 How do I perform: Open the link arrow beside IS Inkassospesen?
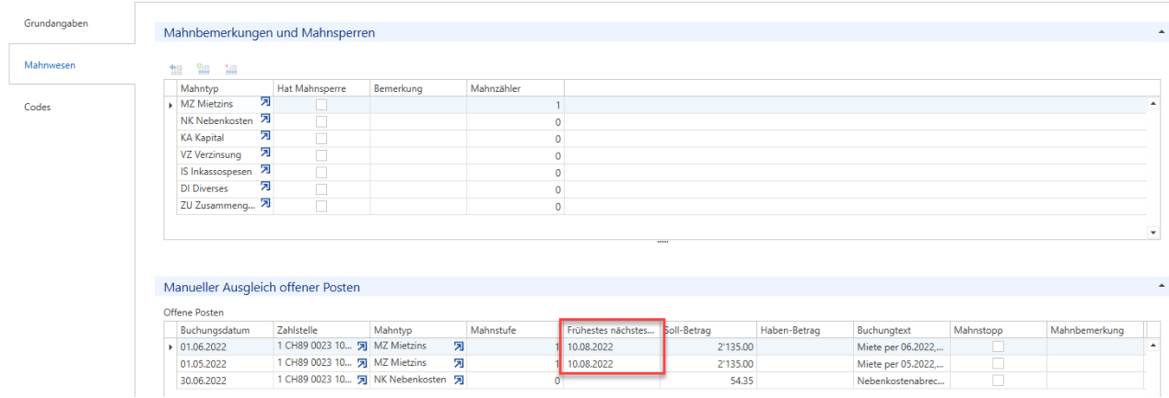click(x=265, y=171)
